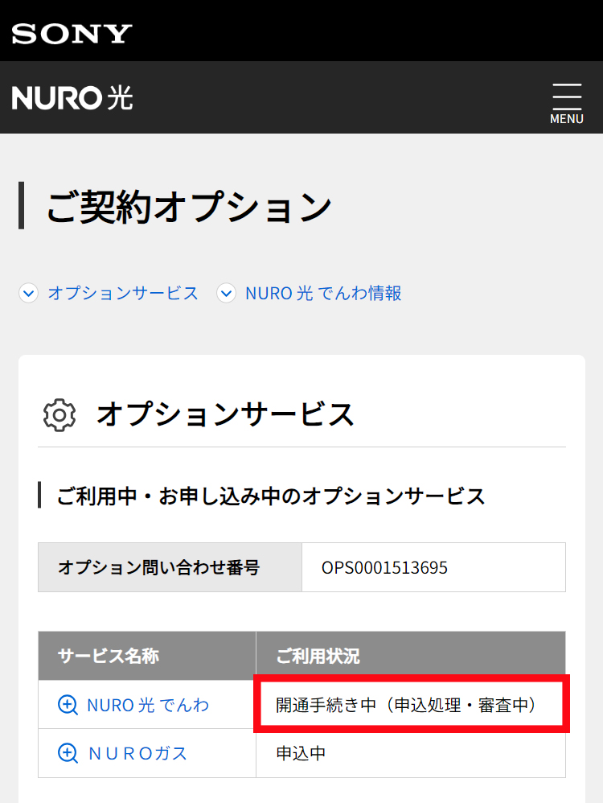Click the gear icon next to オプションサービス heading
This screenshot has height=803, width=603.
(x=59, y=415)
